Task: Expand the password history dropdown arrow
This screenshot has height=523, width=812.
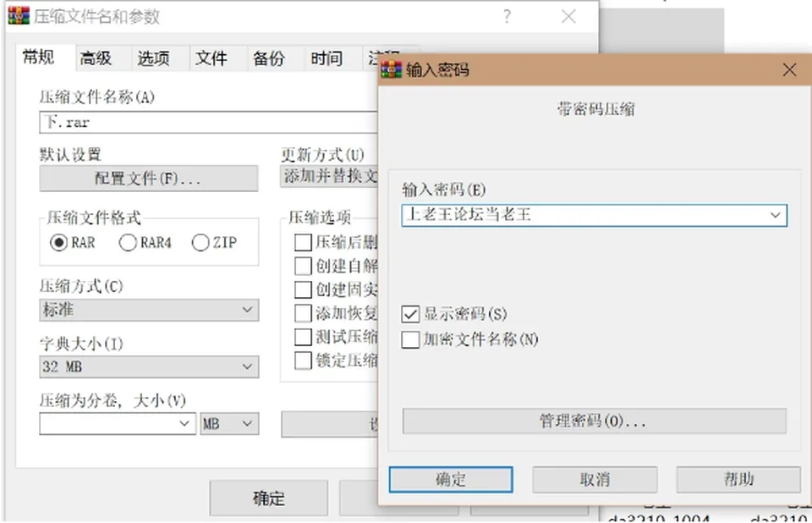Action: 776,215
